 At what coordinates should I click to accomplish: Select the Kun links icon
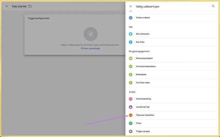pos(131,42)
